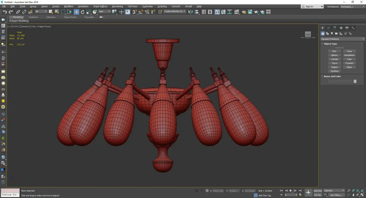
Task: Open the selection filter All dropdown
Action: click(41, 12)
